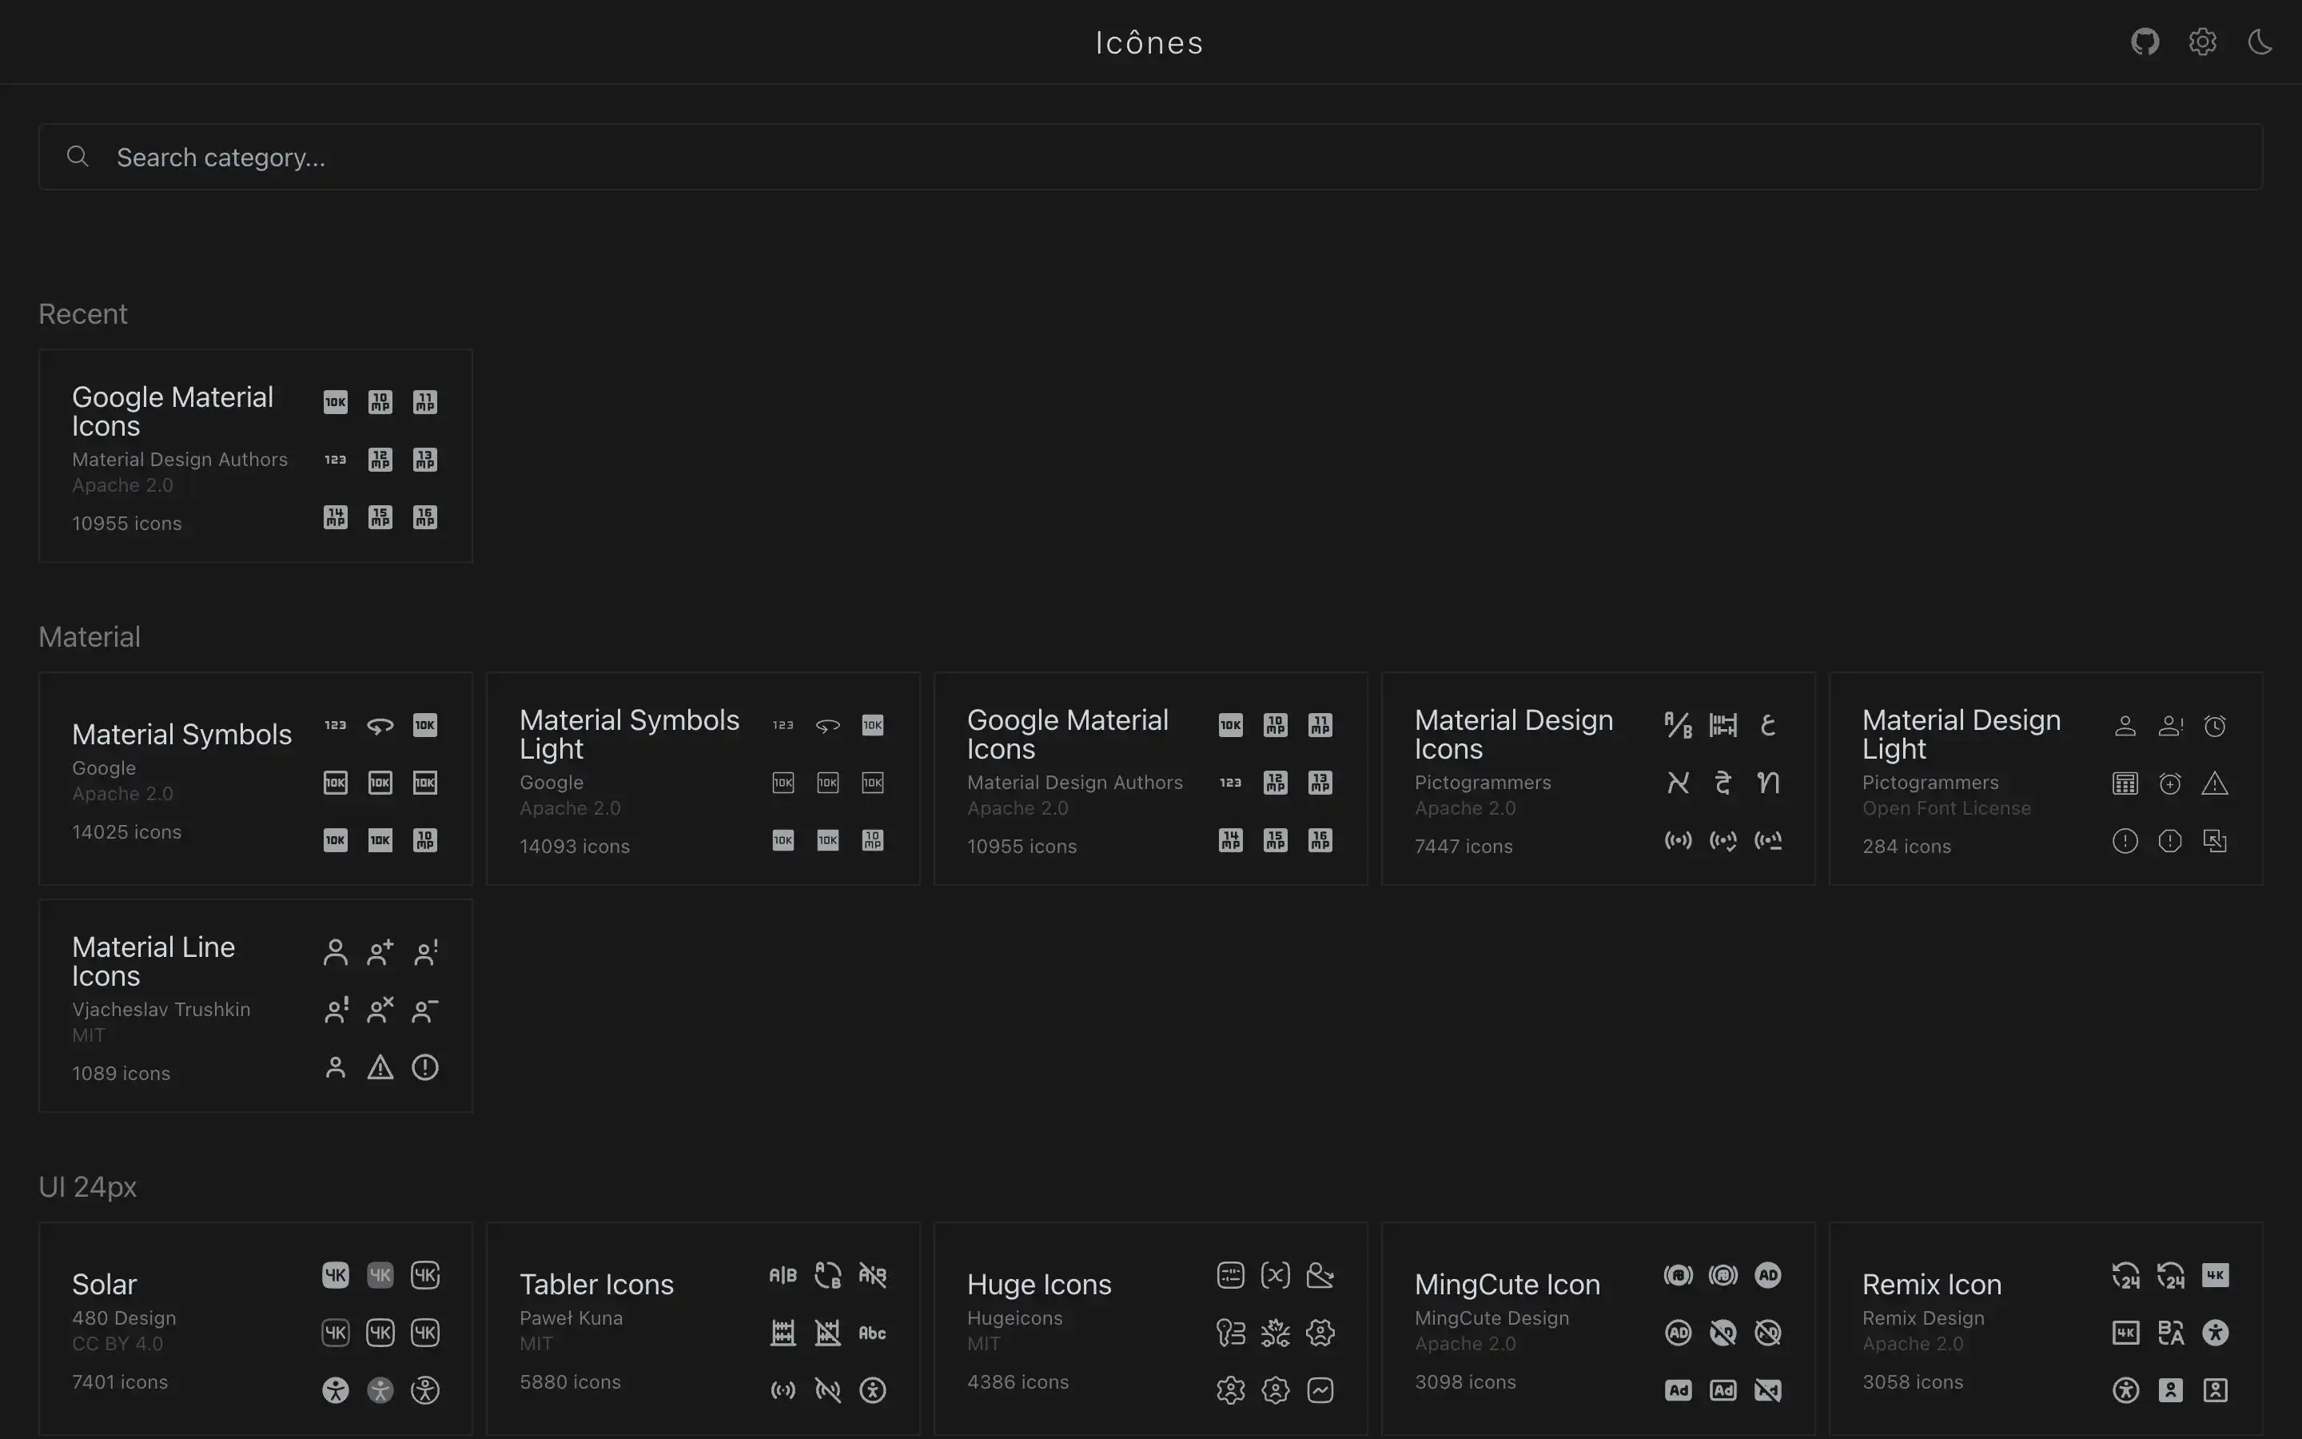The width and height of the screenshot is (2302, 1439).
Task: Click filled AD circle icon in MingCute Icon
Action: [1768, 1275]
